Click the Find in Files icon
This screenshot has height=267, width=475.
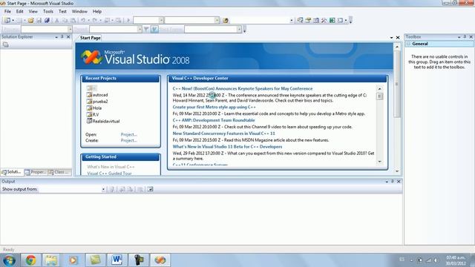pos(226,20)
